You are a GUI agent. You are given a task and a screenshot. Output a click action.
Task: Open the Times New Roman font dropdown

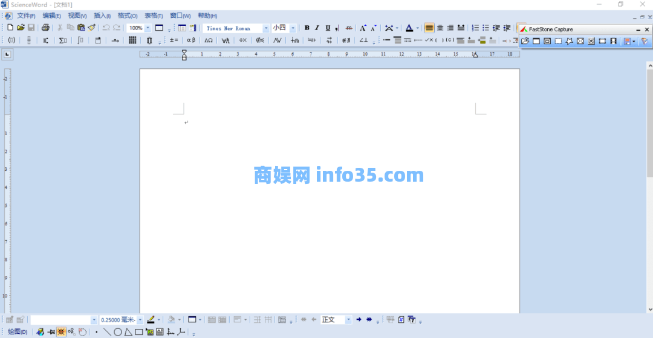(266, 28)
